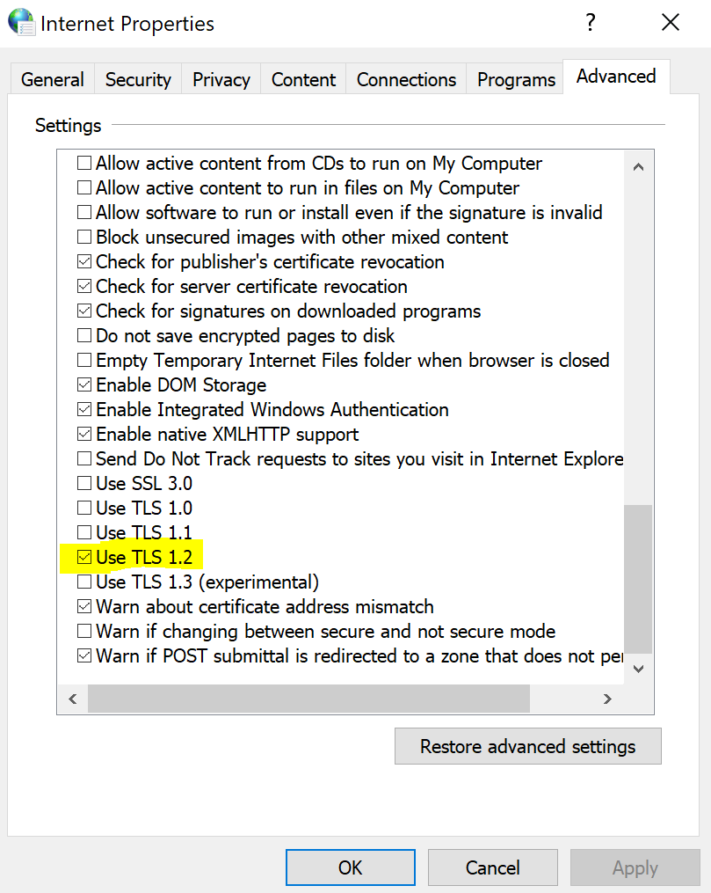Click the help question mark button

click(x=591, y=23)
